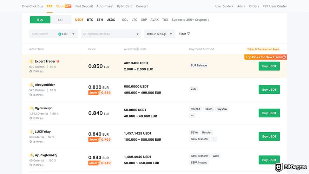Click the Taker 0 Transaction Fees label

263,49
